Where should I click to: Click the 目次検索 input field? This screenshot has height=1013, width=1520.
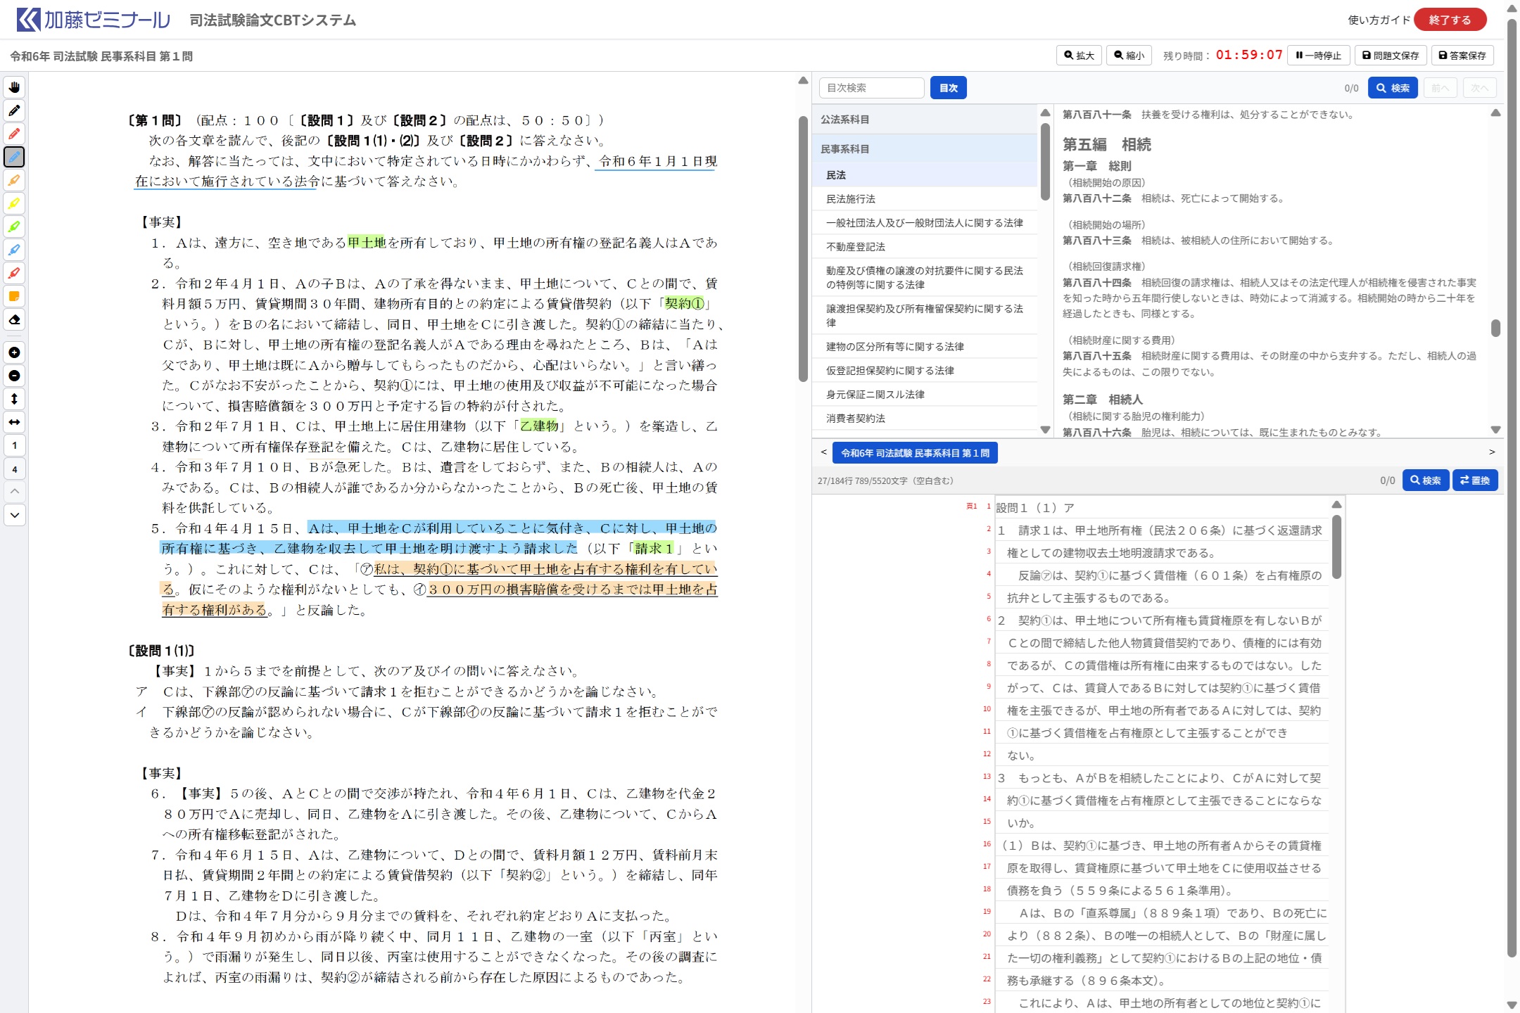click(871, 88)
